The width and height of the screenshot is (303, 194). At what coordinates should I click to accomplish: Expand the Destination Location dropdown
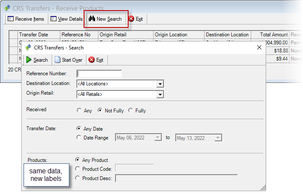(x=160, y=84)
